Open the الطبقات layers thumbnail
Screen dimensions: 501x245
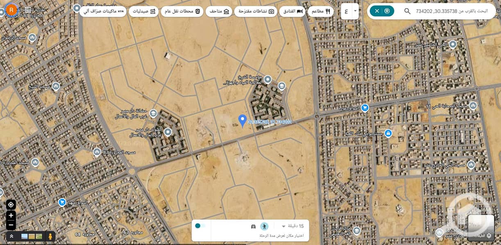(481, 227)
